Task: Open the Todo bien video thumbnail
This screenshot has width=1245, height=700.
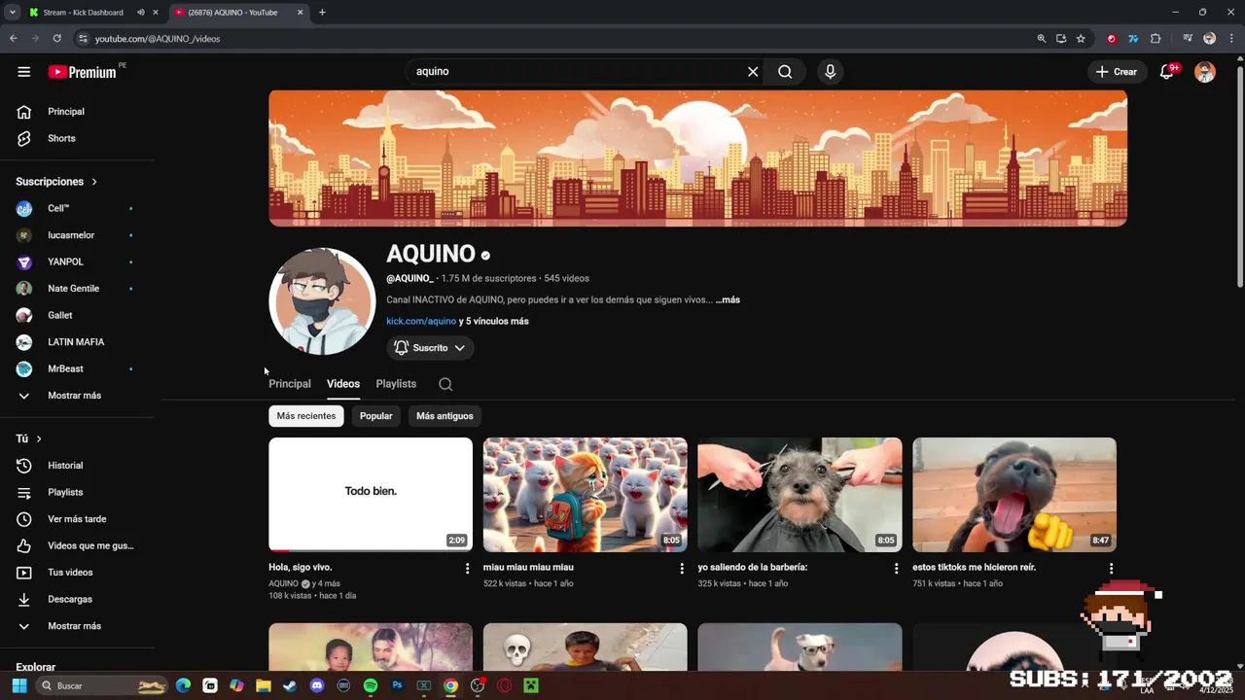Action: tap(371, 495)
